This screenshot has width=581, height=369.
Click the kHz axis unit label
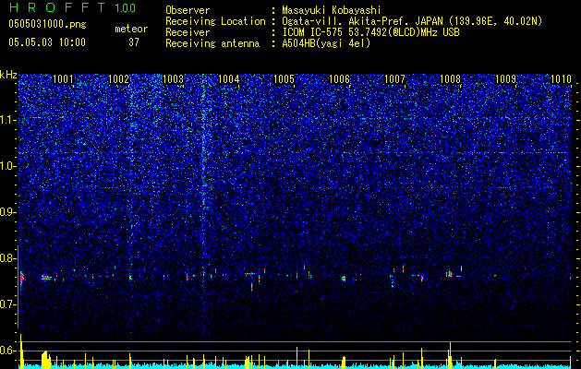(8, 75)
